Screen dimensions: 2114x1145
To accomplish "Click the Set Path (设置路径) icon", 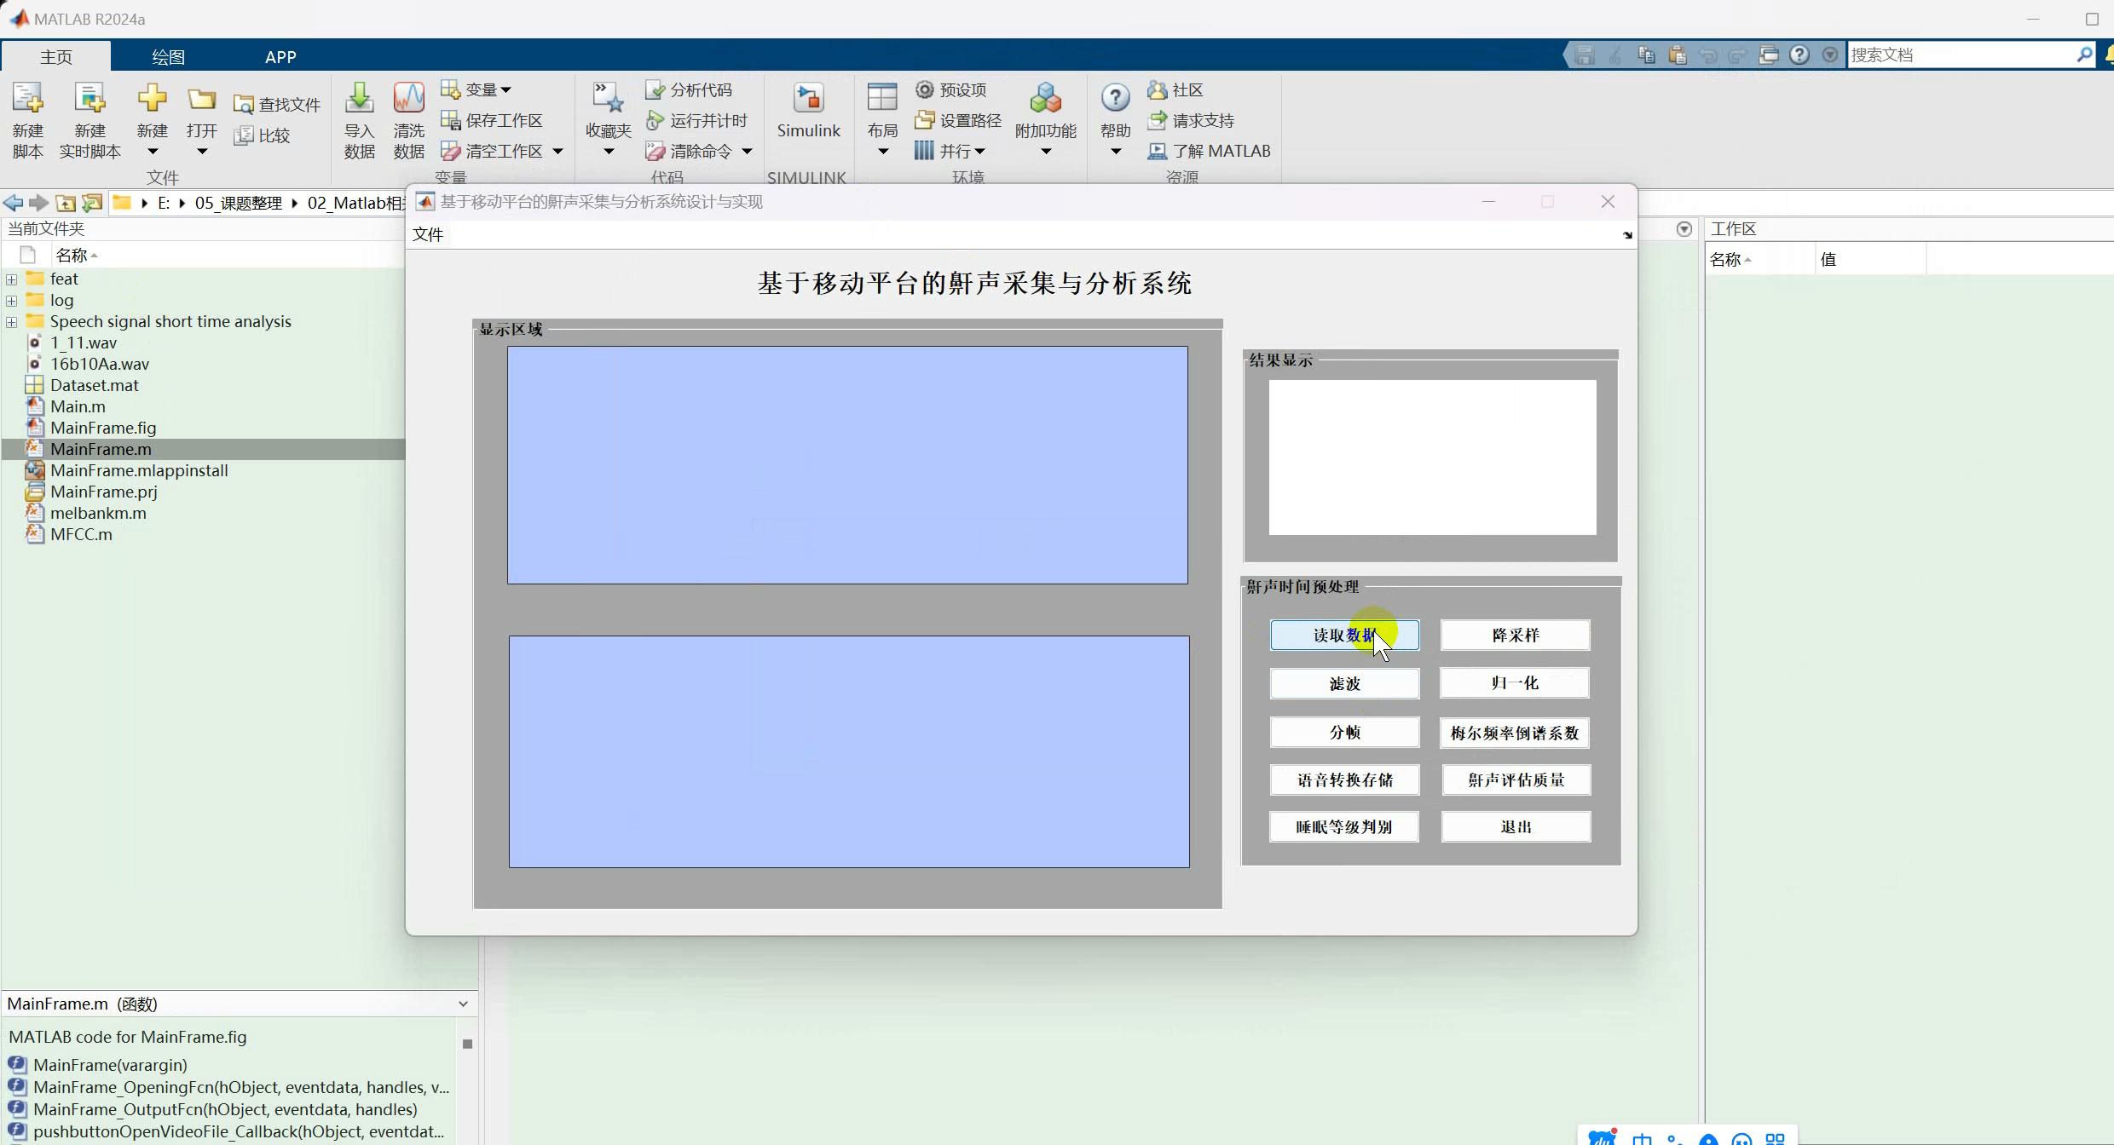I will coord(925,120).
